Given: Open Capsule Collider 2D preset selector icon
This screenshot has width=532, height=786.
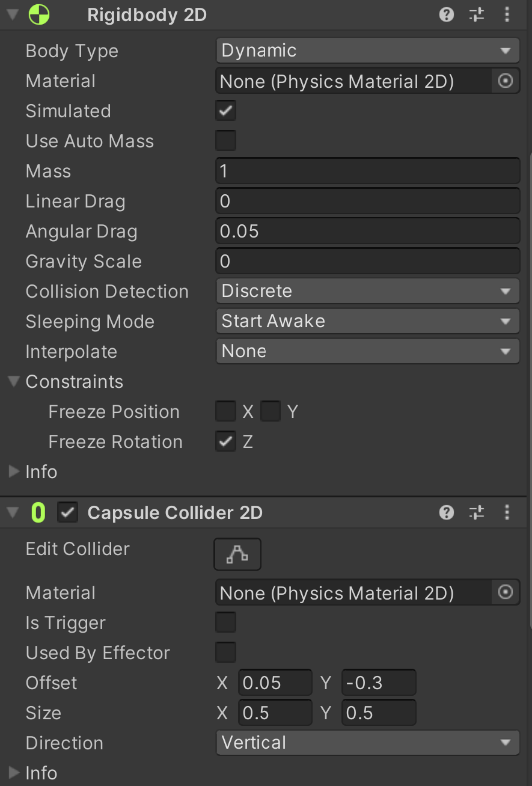Looking at the screenshot, I should coord(477,512).
